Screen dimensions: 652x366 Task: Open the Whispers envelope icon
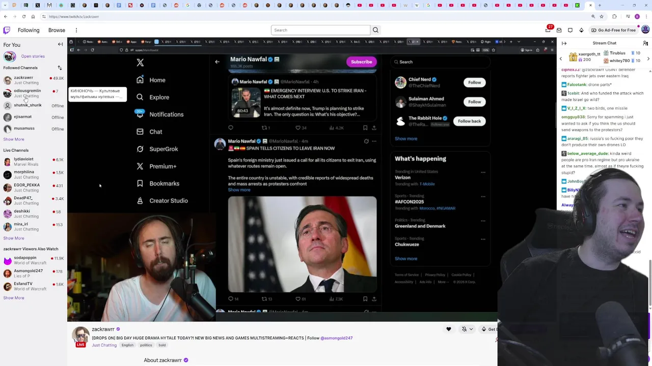click(559, 30)
